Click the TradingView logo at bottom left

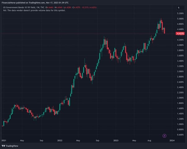tap(10, 146)
